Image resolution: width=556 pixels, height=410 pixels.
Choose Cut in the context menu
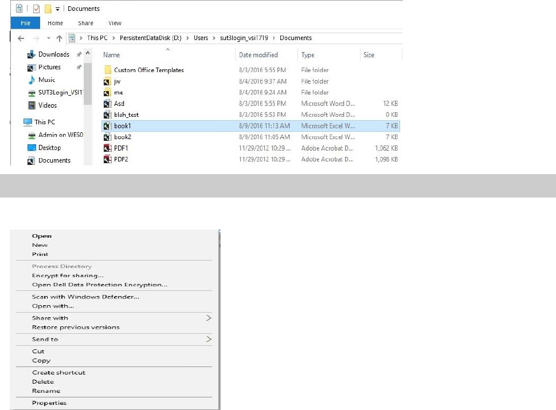pyautogui.click(x=38, y=352)
